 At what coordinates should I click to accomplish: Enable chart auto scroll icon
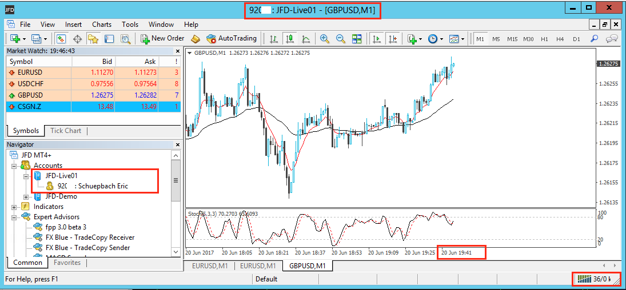coord(376,38)
